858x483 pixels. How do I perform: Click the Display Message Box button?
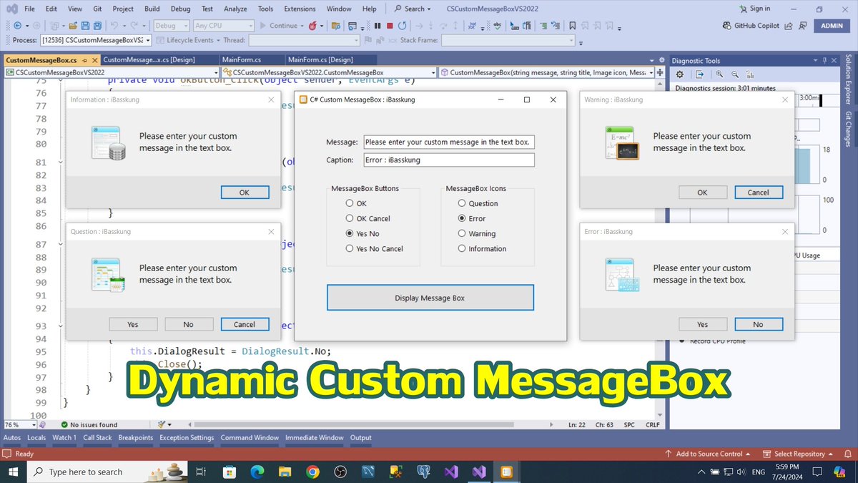click(430, 298)
